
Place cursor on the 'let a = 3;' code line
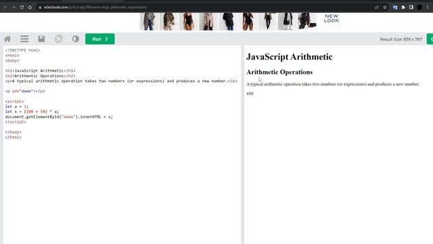click(x=16, y=106)
